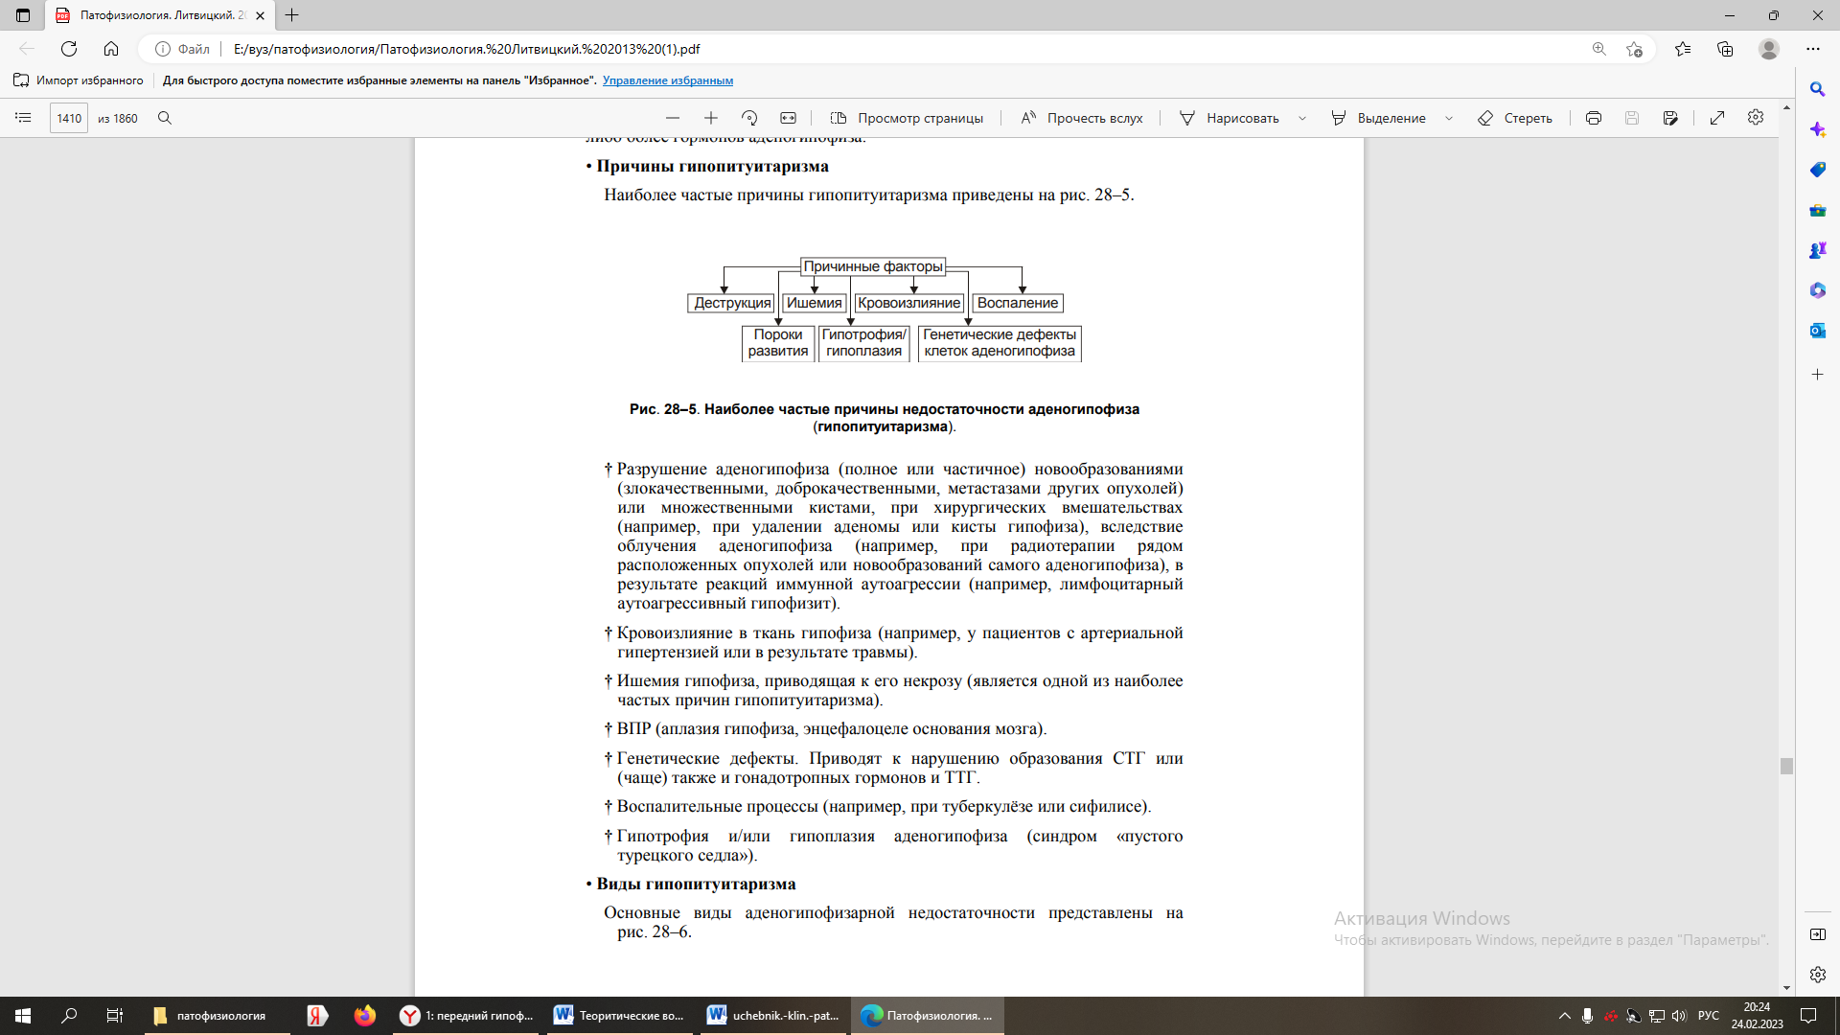Click the Управление избранным link
This screenshot has height=1035, width=1840.
pos(668,80)
